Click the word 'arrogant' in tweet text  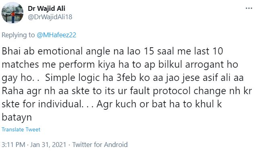click(204, 65)
